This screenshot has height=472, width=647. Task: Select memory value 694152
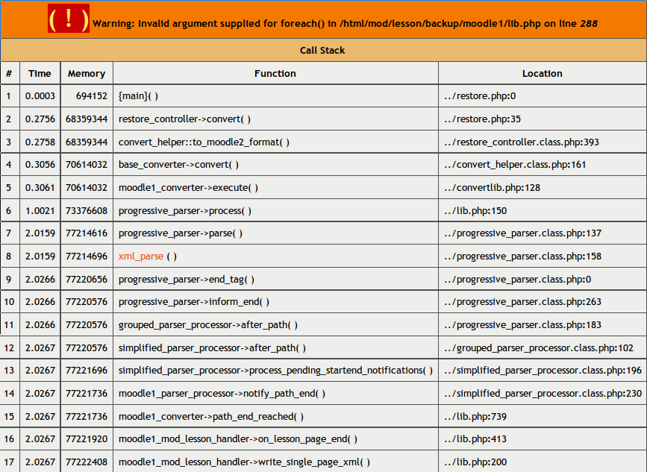pos(92,96)
